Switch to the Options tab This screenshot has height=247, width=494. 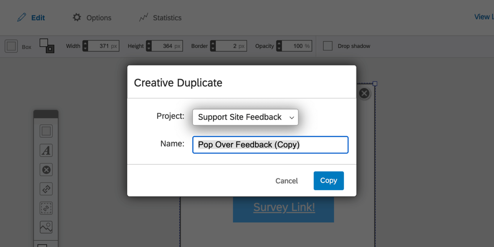(x=92, y=18)
